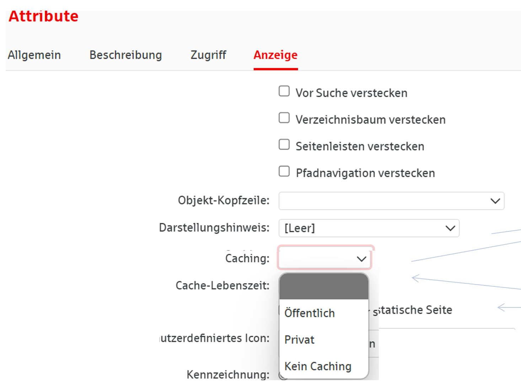This screenshot has height=388, width=521.
Task: Go to the Zugriff tab
Action: point(208,55)
